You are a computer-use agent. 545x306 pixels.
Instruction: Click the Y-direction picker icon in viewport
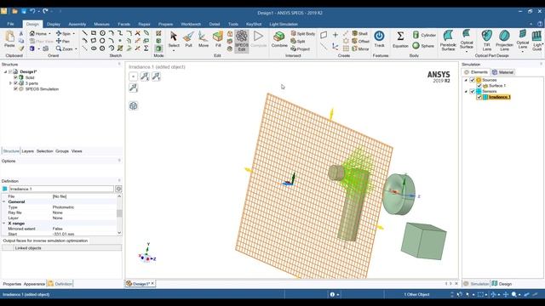point(156,76)
